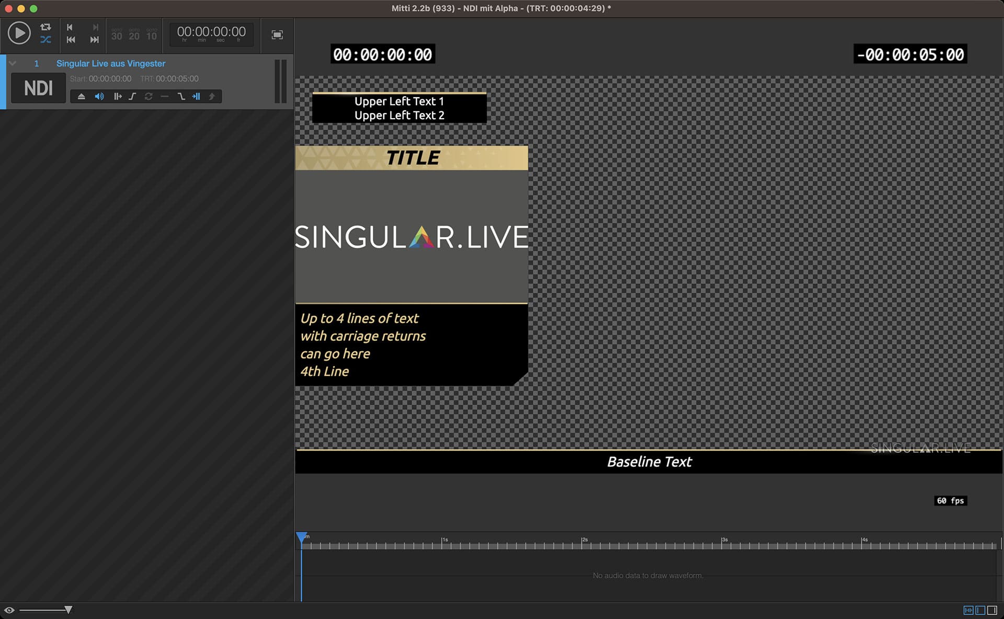
Task: Click the eject icon on cue
Action: (x=81, y=96)
